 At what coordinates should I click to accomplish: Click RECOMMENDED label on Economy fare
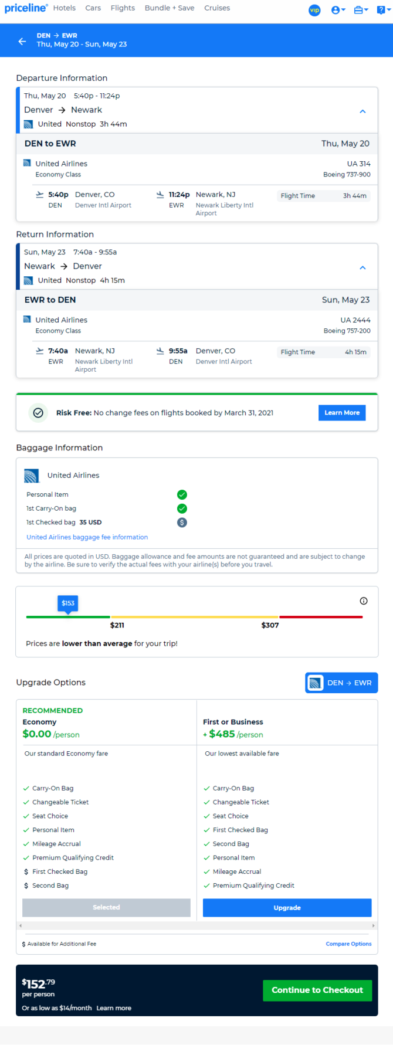[52, 711]
